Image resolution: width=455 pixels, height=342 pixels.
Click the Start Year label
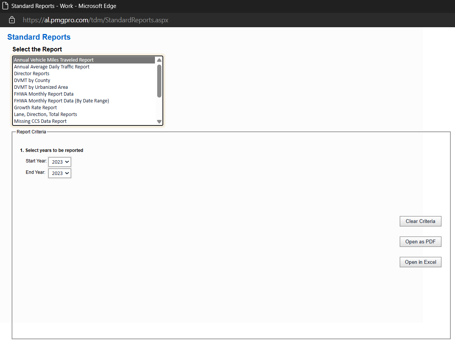pyautogui.click(x=36, y=161)
